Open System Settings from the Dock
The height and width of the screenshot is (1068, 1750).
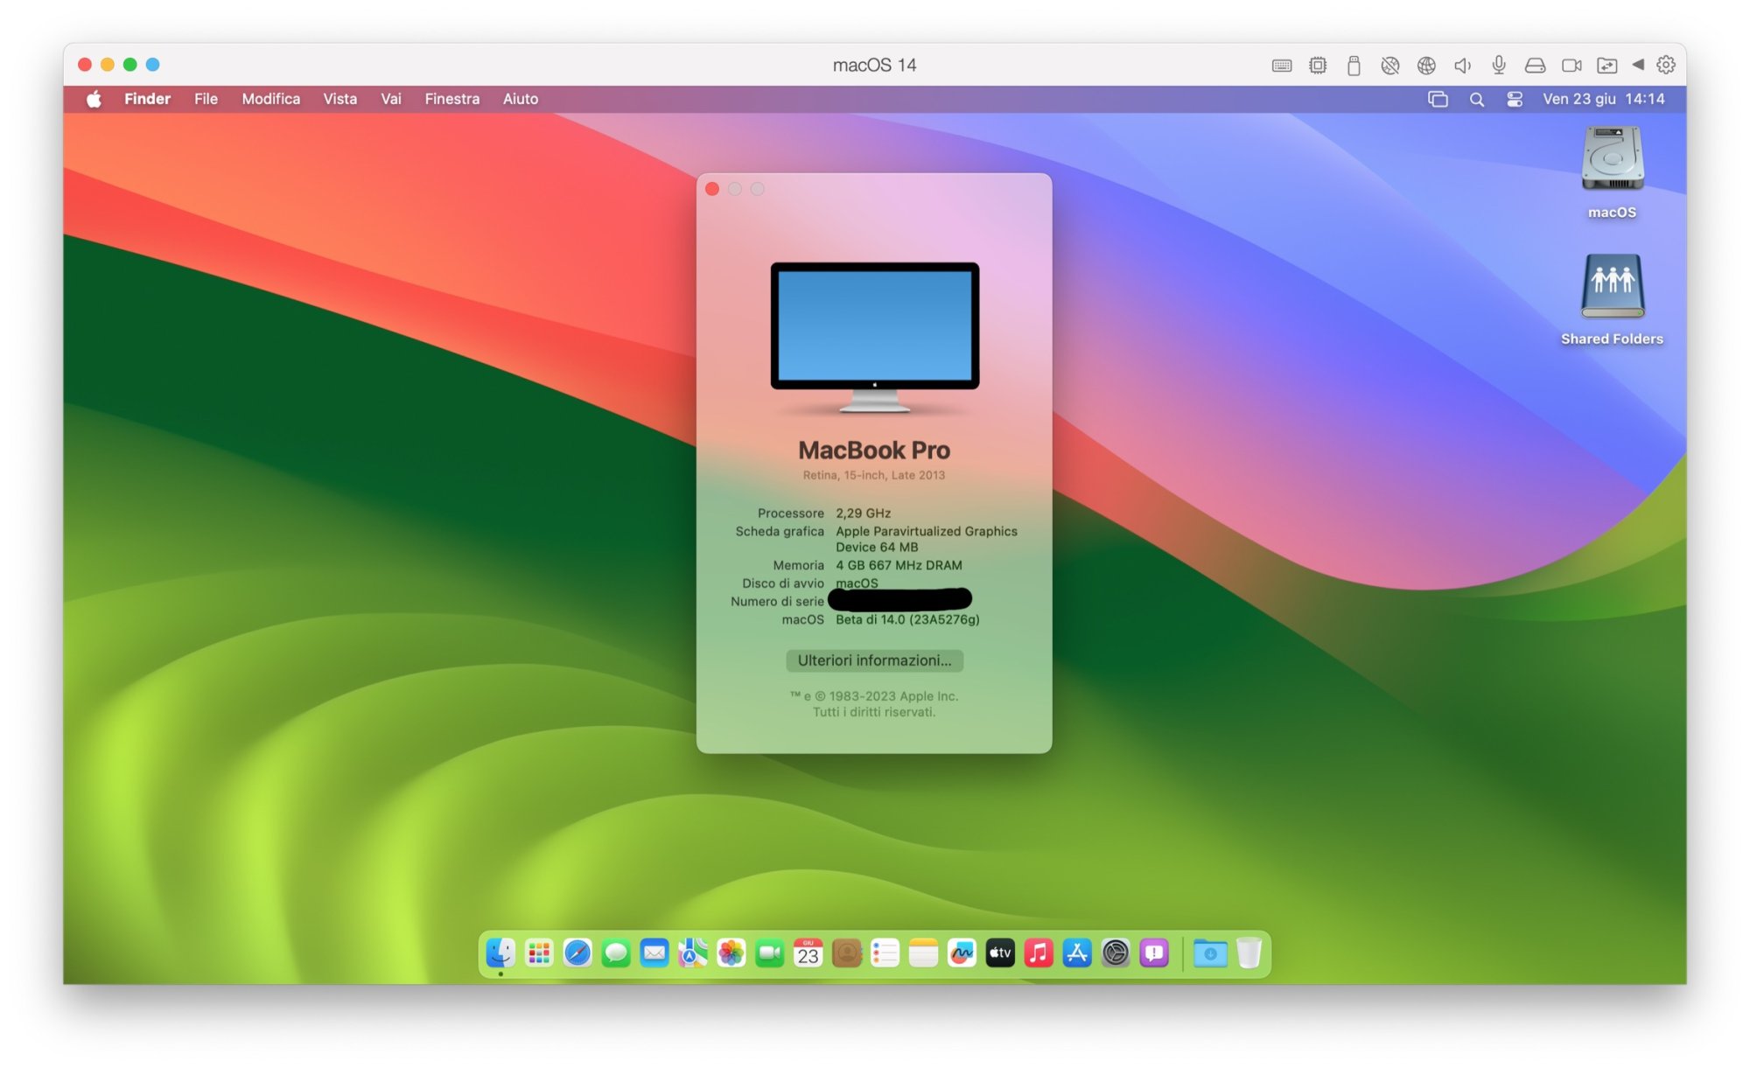1116,953
